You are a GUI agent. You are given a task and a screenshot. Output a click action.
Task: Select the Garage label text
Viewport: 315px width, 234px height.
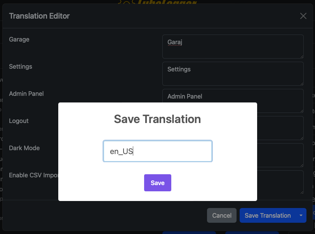point(19,39)
